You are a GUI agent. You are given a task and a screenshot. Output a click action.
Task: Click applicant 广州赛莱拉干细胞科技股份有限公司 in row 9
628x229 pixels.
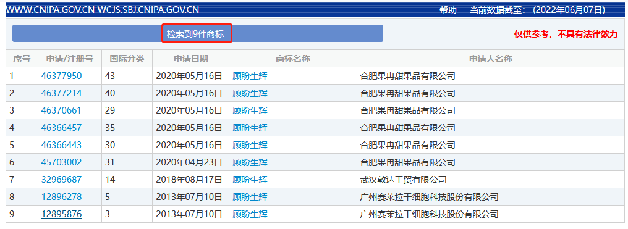pos(430,214)
